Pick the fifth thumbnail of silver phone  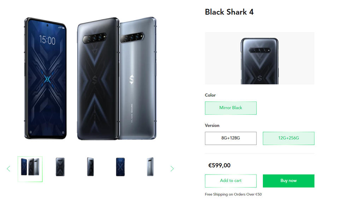click(150, 167)
